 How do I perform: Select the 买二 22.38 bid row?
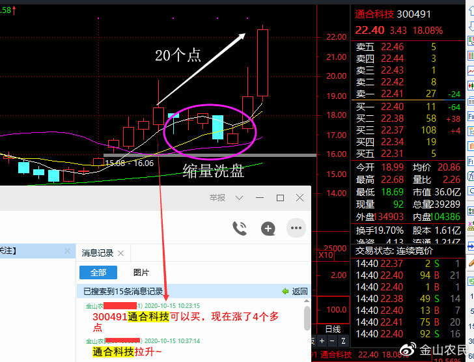pyautogui.click(x=408, y=118)
